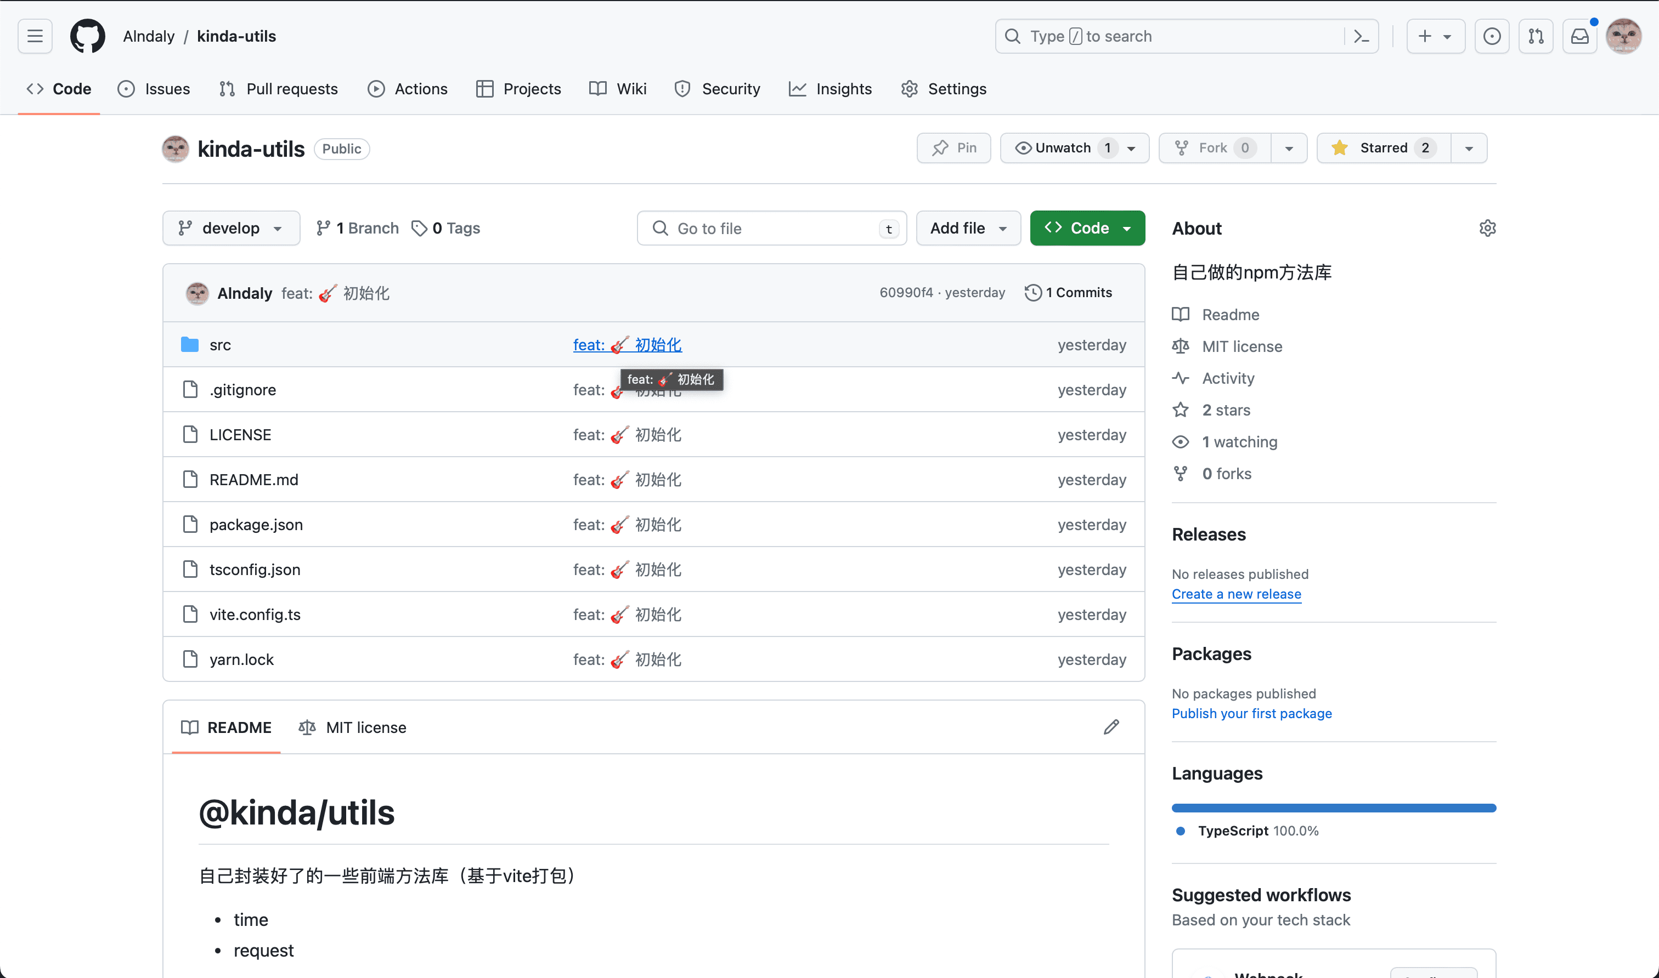Switch to MIT license tab in README panel

(352, 727)
